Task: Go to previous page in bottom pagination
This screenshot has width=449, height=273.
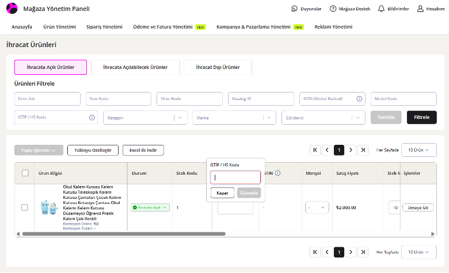Action: coord(327,252)
